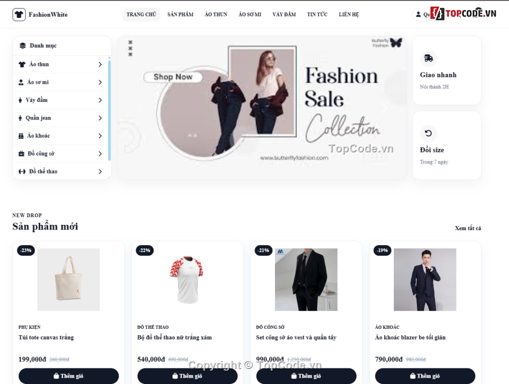Click the 540,000đ price

pyautogui.click(x=151, y=359)
